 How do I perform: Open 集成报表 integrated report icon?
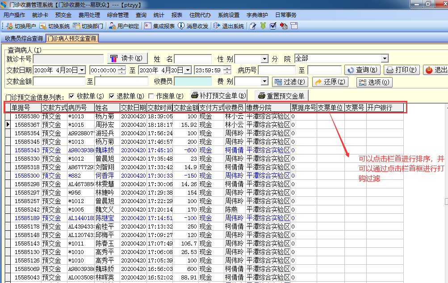click(x=148, y=26)
